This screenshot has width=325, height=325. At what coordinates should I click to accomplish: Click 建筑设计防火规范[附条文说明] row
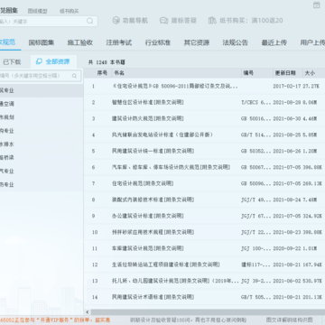tap(205, 118)
